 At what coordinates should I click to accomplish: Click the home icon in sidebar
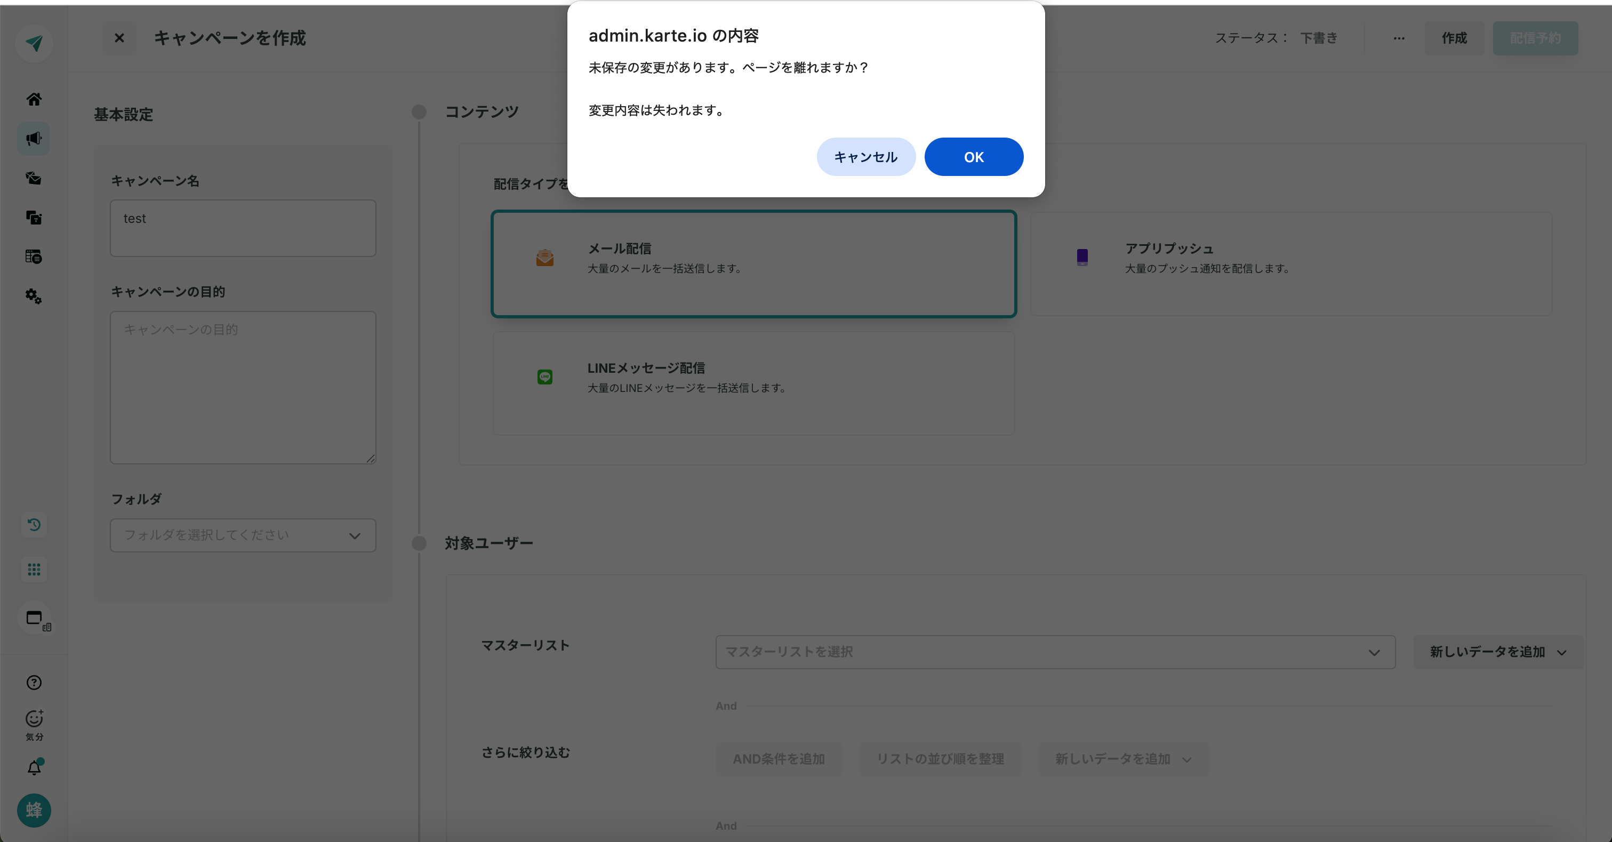(x=34, y=99)
